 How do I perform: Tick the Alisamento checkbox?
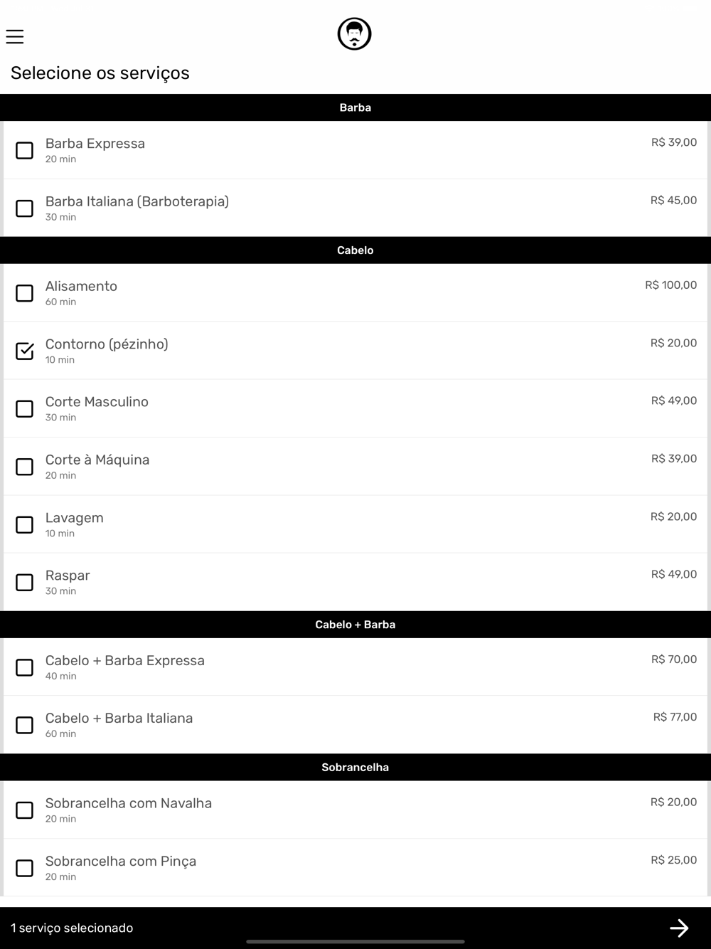click(25, 293)
